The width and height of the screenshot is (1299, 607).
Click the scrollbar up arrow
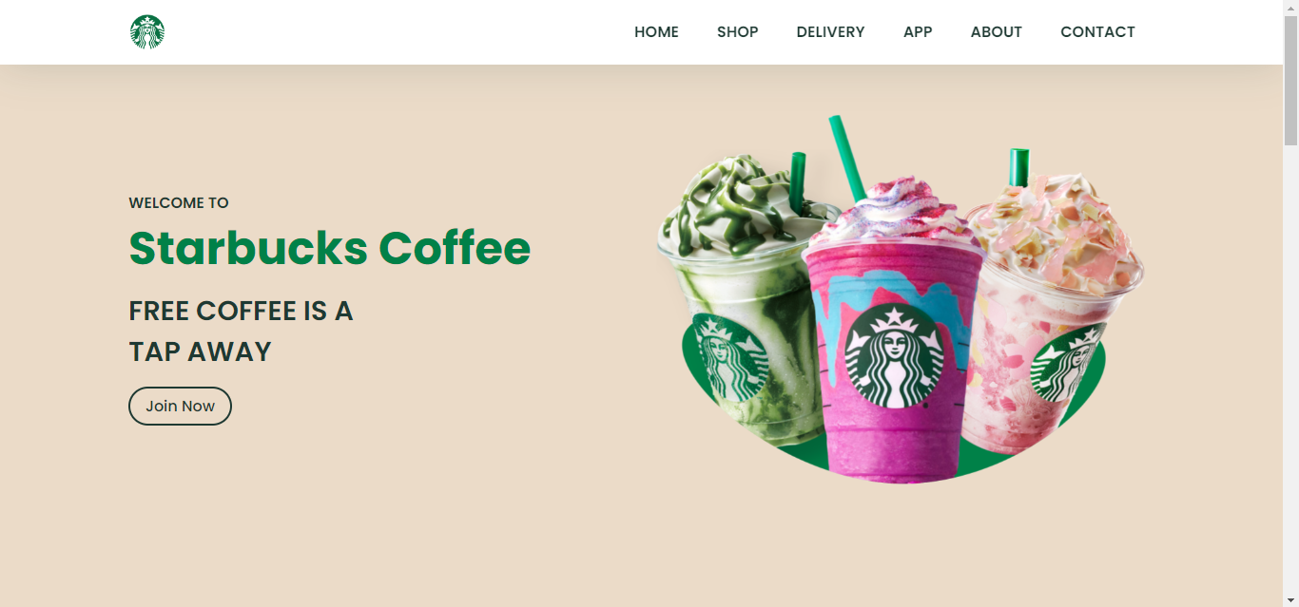(x=1290, y=8)
